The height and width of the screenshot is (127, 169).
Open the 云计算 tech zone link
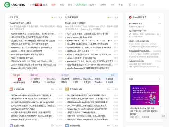click(75, 82)
